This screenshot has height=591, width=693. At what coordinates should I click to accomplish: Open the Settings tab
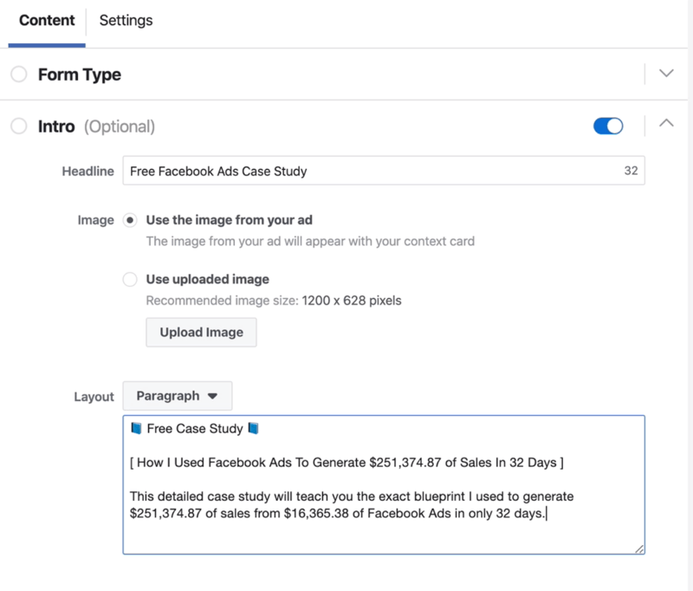126,20
